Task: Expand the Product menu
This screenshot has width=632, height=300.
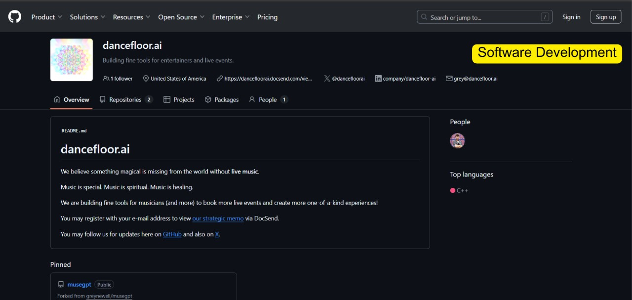Action: tap(47, 17)
